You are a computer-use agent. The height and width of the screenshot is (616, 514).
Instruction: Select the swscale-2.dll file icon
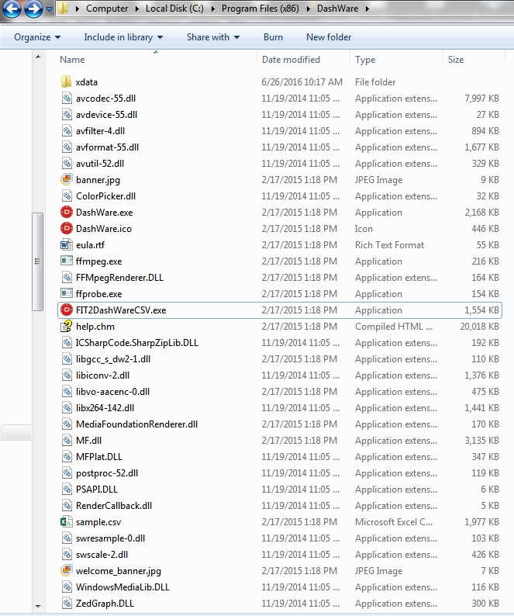click(x=67, y=554)
